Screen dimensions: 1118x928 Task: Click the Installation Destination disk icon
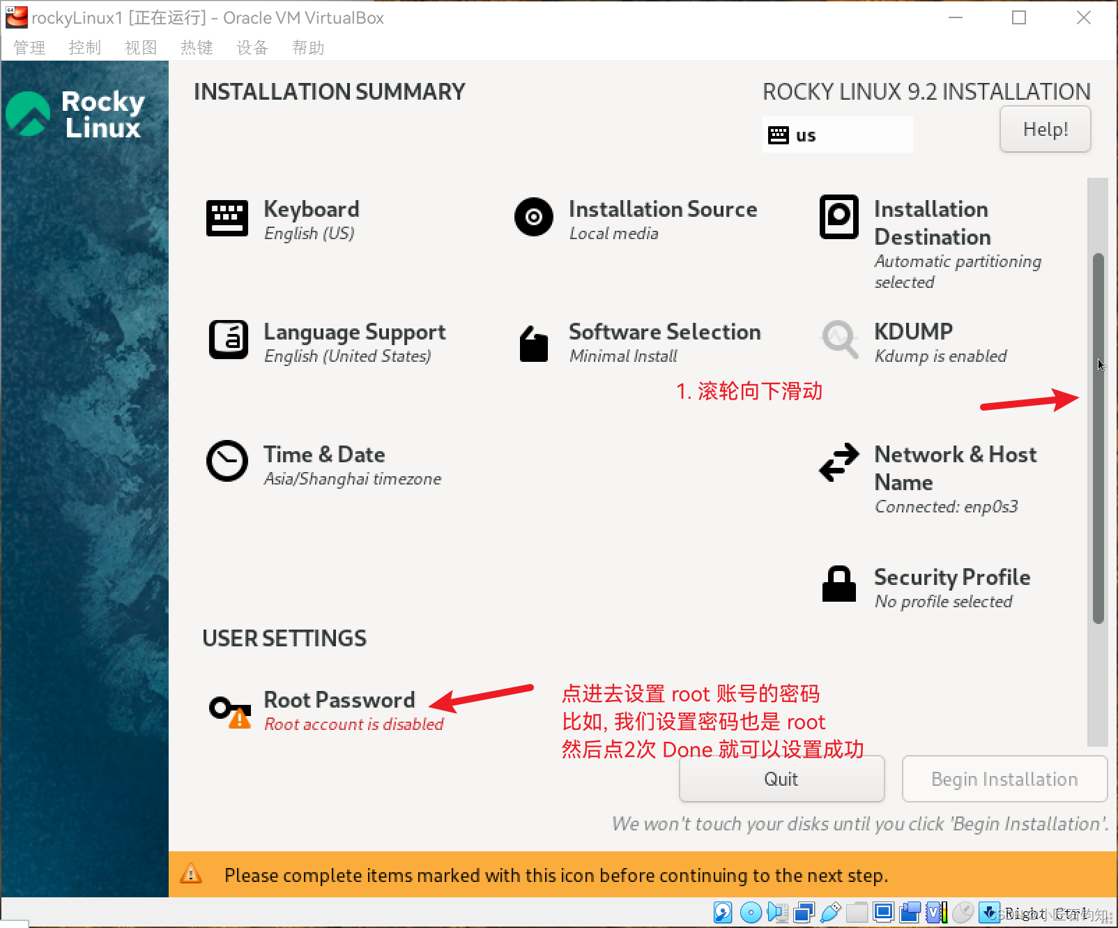point(839,217)
